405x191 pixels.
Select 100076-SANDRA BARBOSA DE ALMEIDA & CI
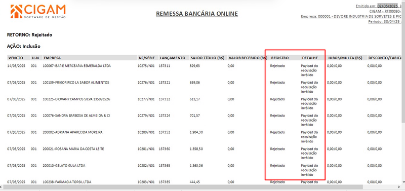coord(76,116)
